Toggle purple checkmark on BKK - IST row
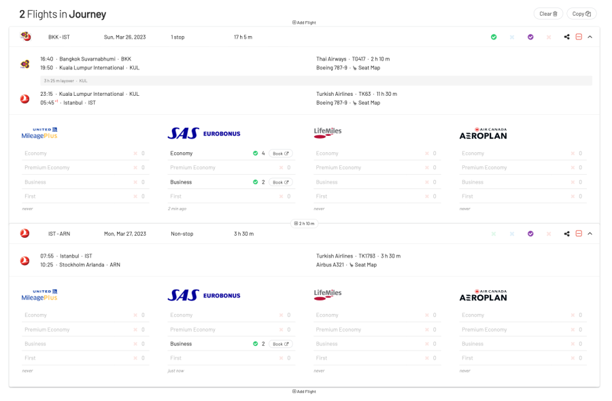The image size is (612, 401). [530, 37]
